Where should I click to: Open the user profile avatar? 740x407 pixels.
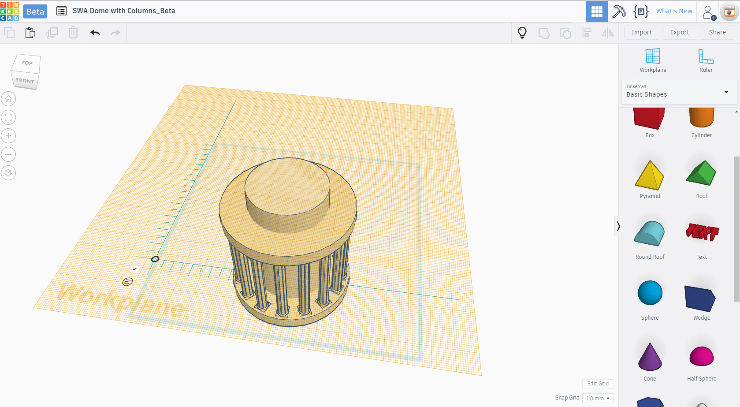pos(729,12)
